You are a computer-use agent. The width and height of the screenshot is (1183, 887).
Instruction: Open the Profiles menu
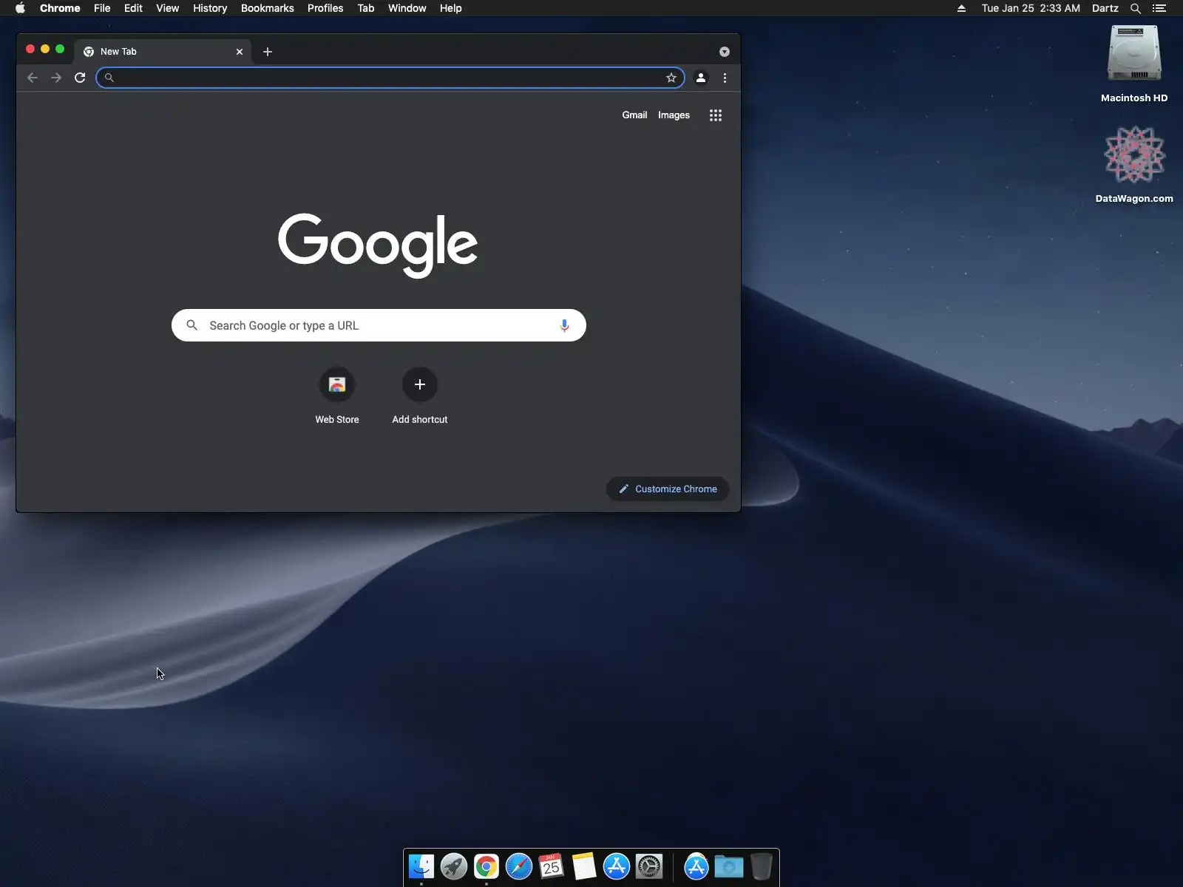pyautogui.click(x=325, y=8)
